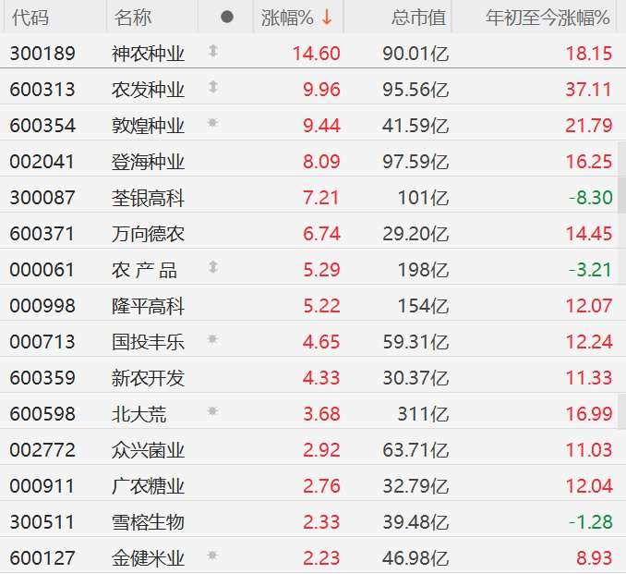This screenshot has height=574, width=626.
Task: Click stock code 000911
Action: pos(42,486)
